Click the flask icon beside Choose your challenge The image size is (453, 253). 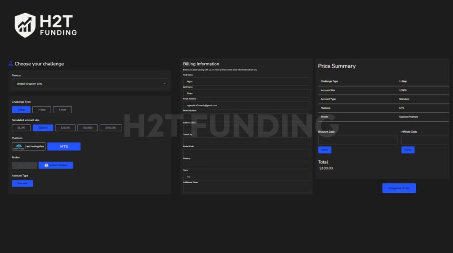tap(11, 64)
